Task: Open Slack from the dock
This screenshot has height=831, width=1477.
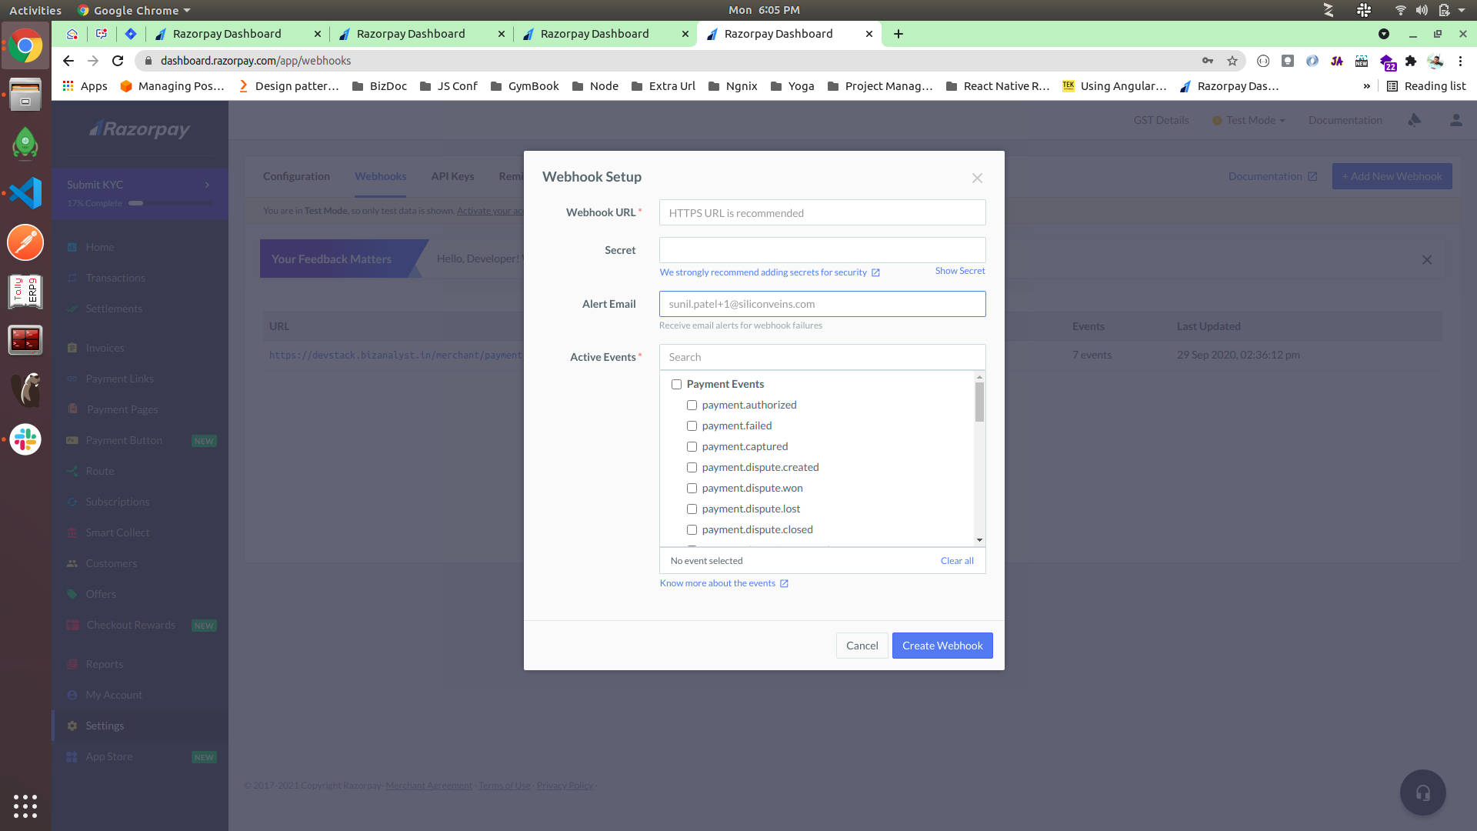Action: 25,439
